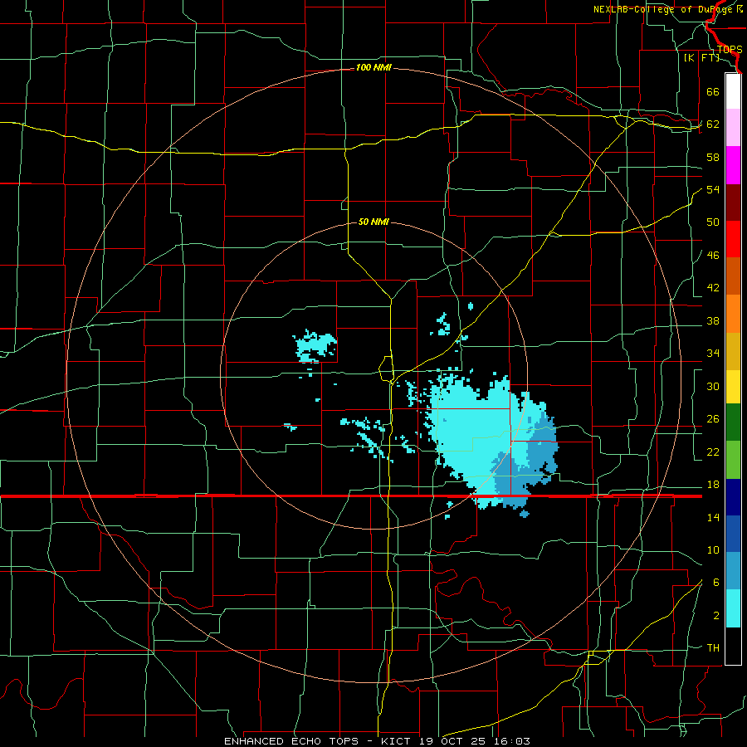Click the 14 legend value

[x=713, y=517]
